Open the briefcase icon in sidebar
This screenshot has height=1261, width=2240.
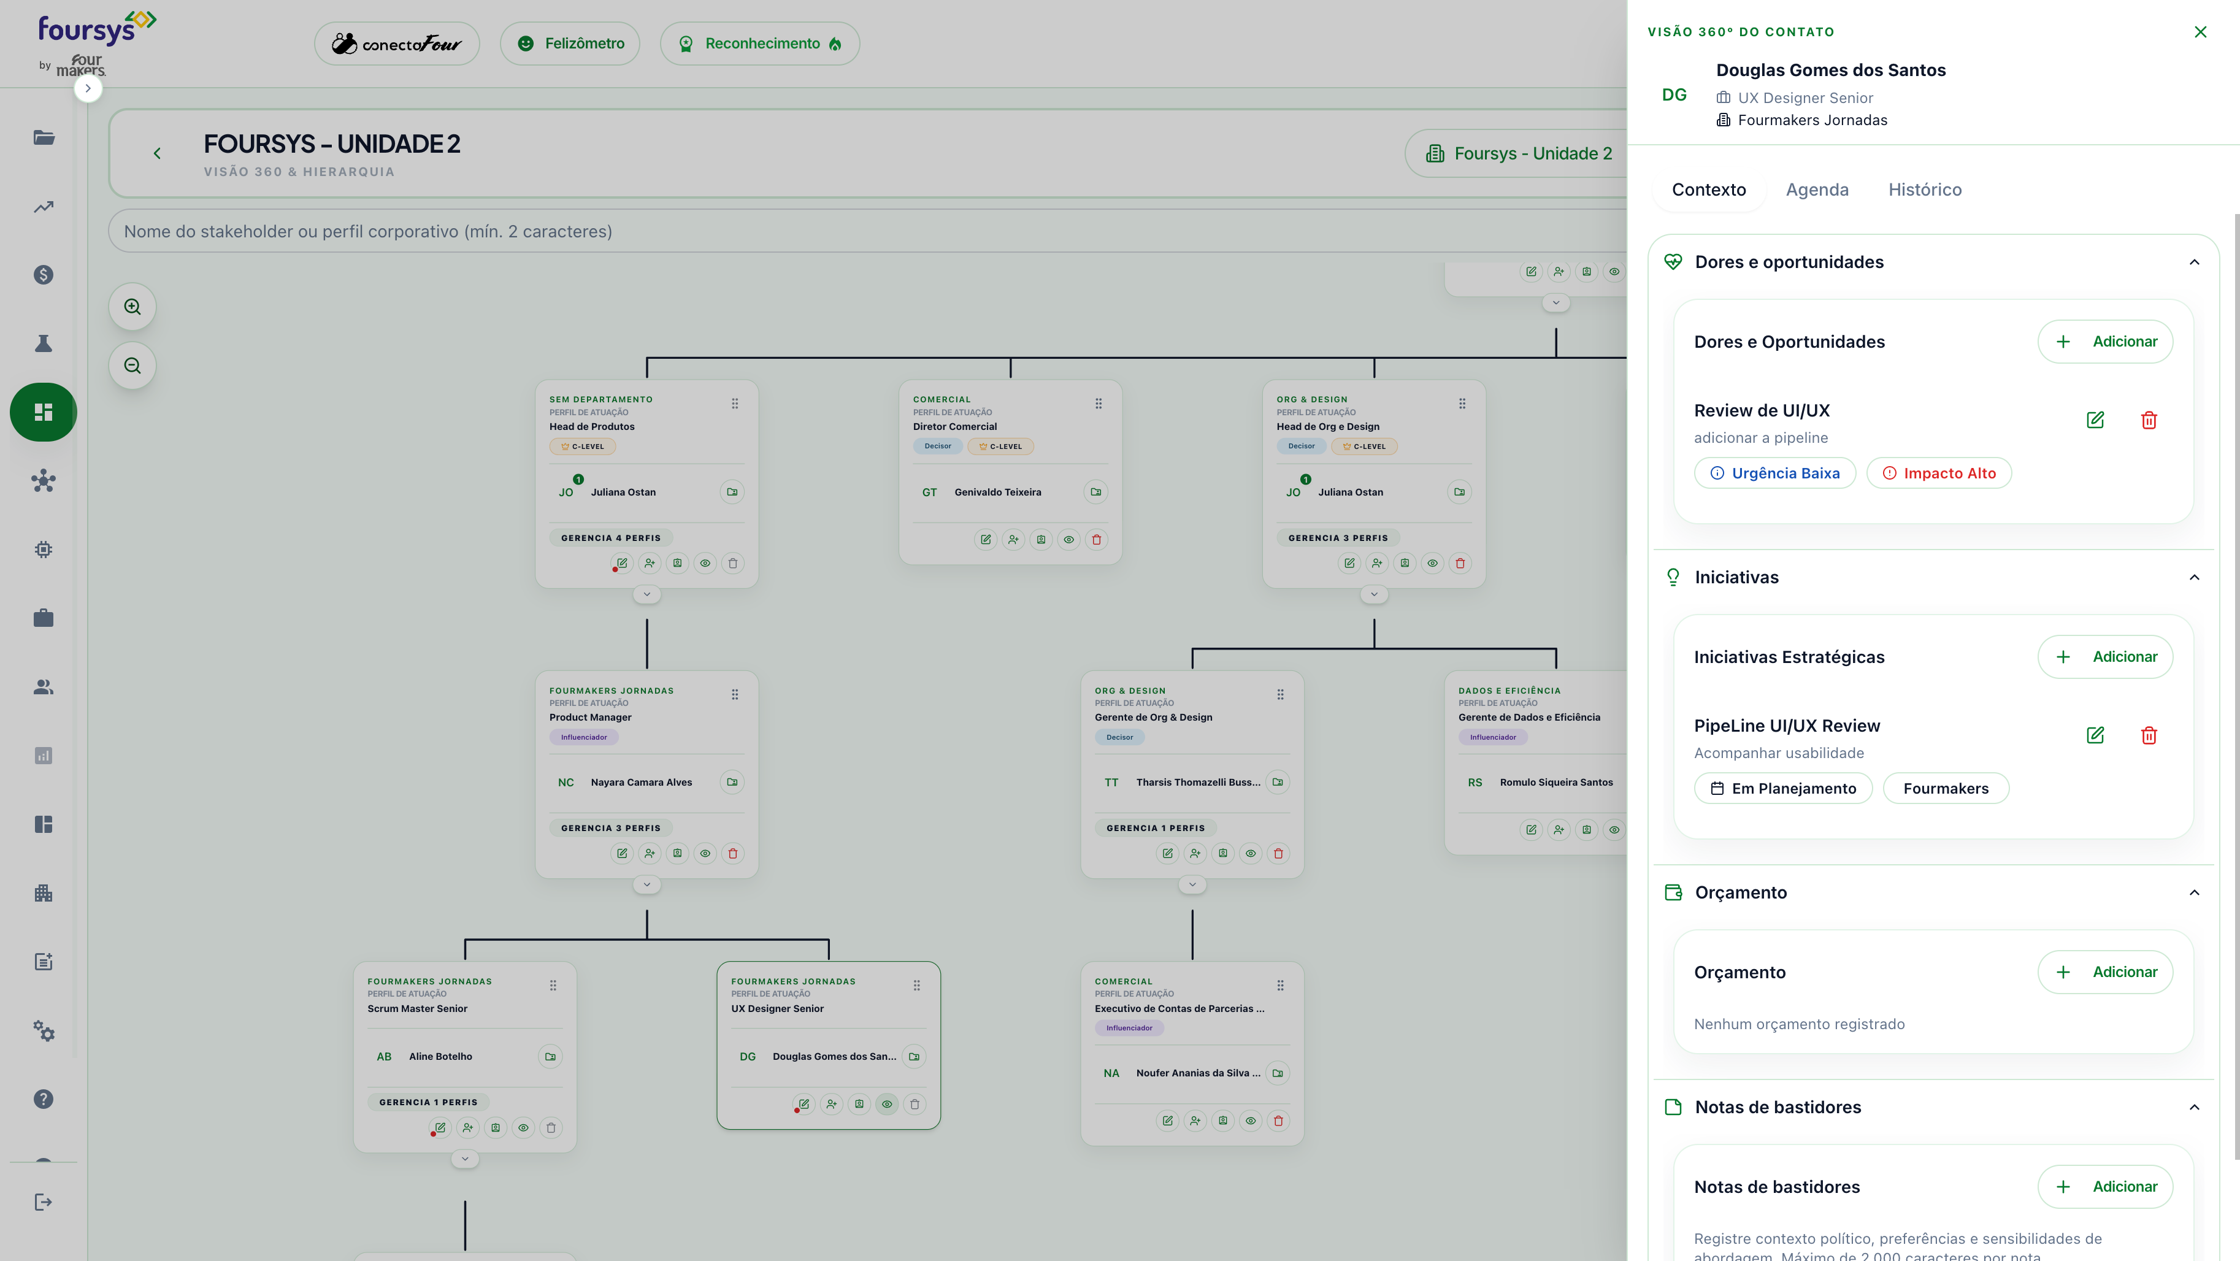[44, 618]
